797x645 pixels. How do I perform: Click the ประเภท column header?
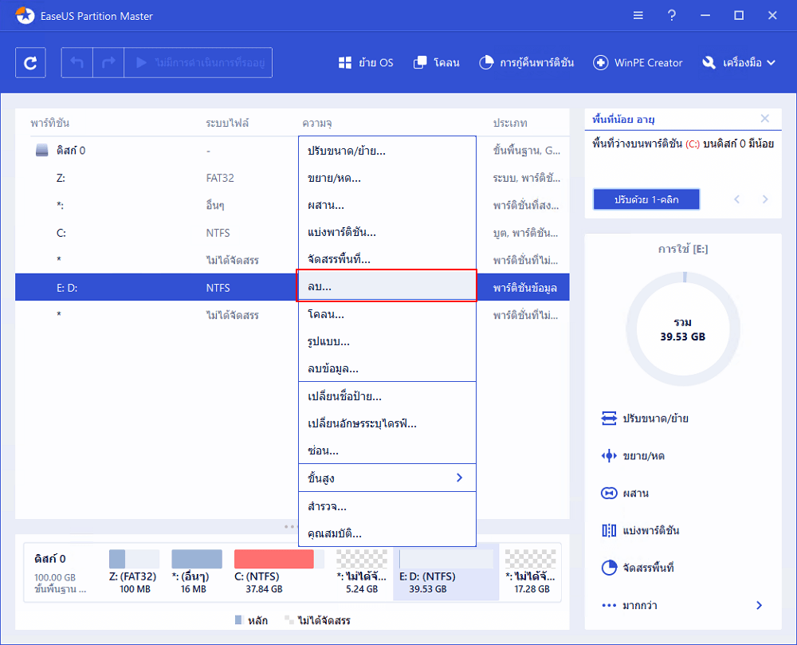coord(510,123)
